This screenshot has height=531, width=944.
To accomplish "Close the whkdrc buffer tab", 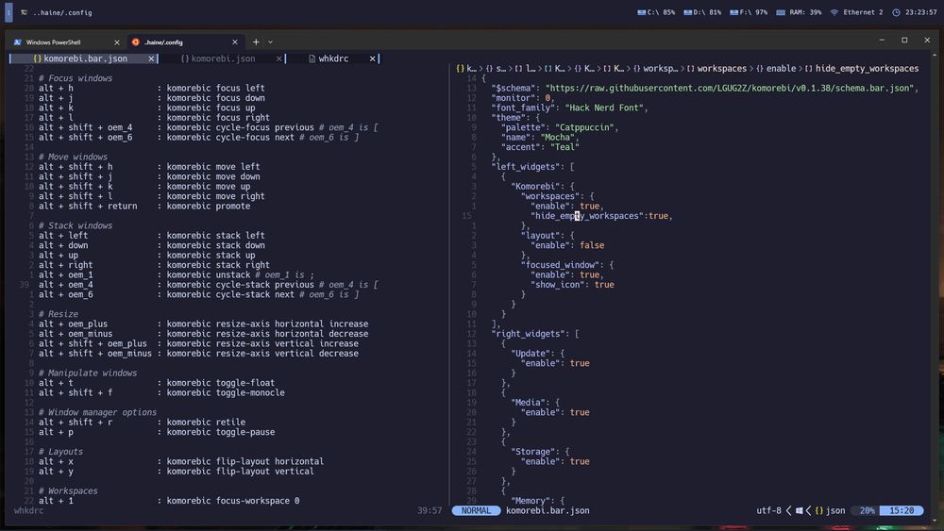I will (372, 58).
